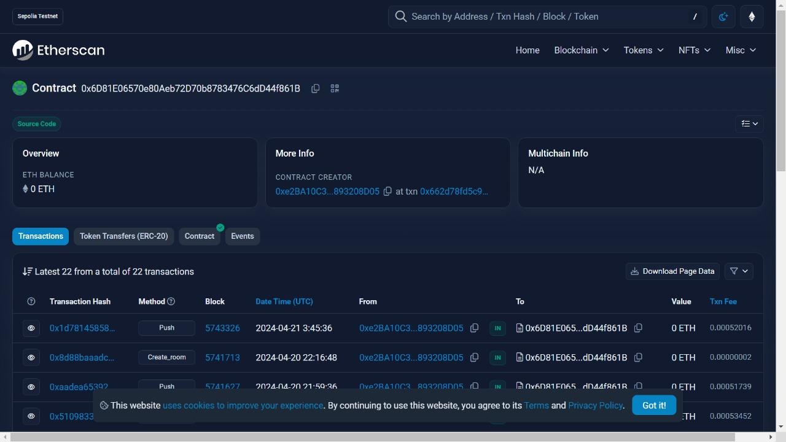The image size is (786, 442).
Task: Open the Privacy Policy link
Action: point(596,405)
